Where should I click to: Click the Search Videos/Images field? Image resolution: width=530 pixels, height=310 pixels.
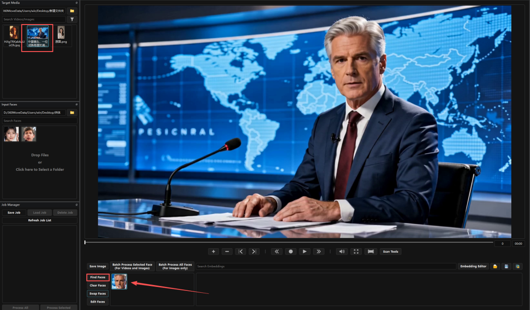point(34,19)
